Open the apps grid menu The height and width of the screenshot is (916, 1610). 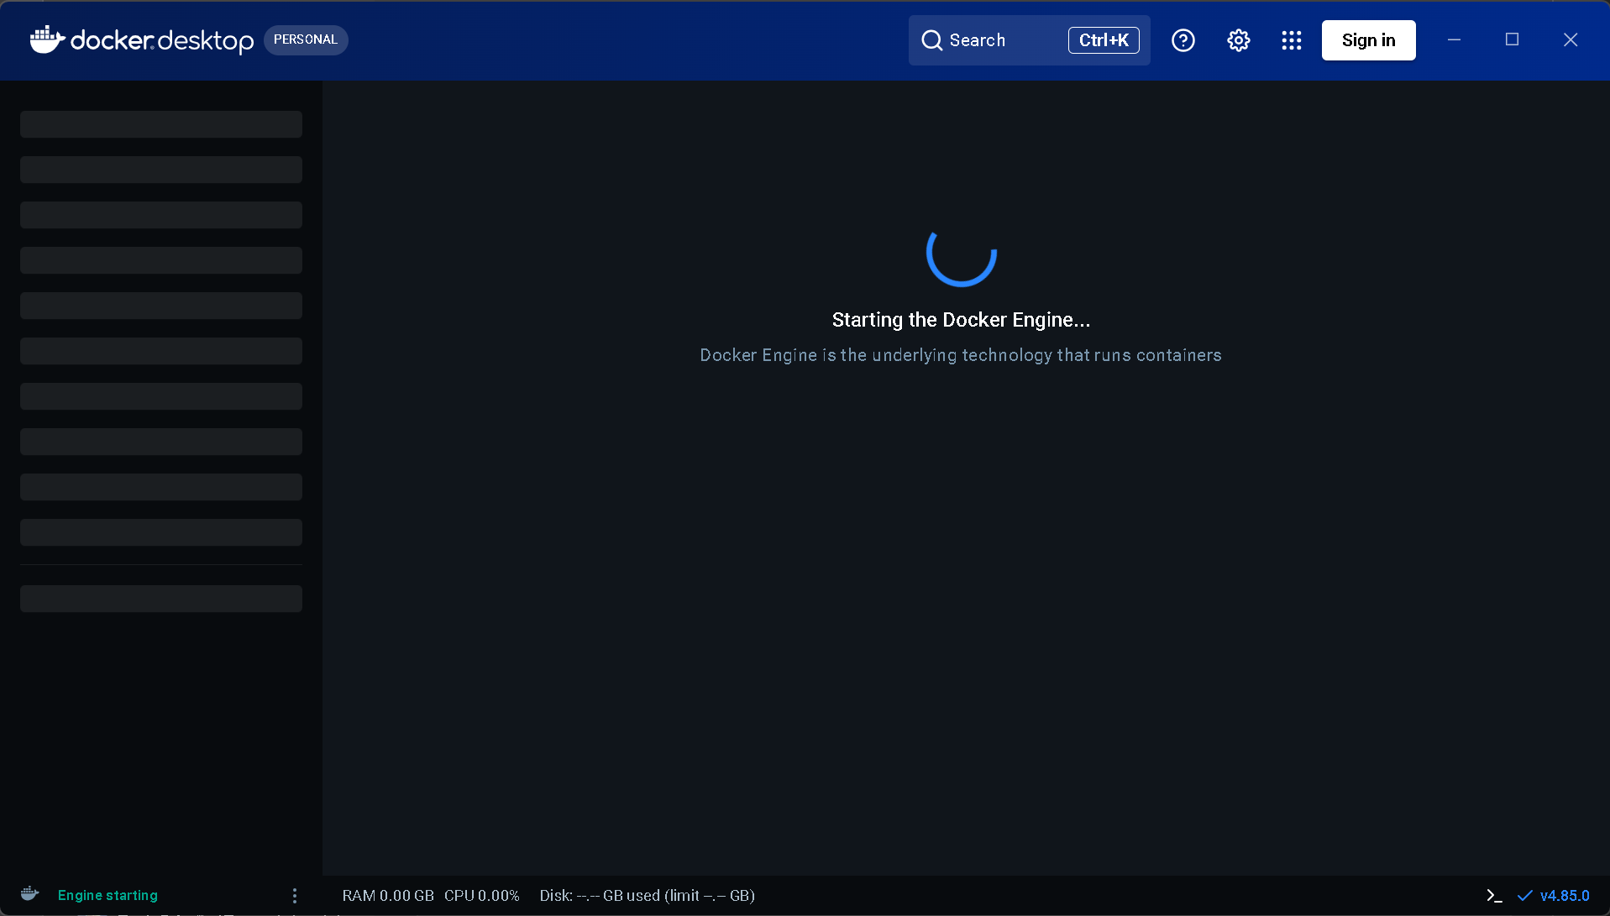[x=1292, y=40]
